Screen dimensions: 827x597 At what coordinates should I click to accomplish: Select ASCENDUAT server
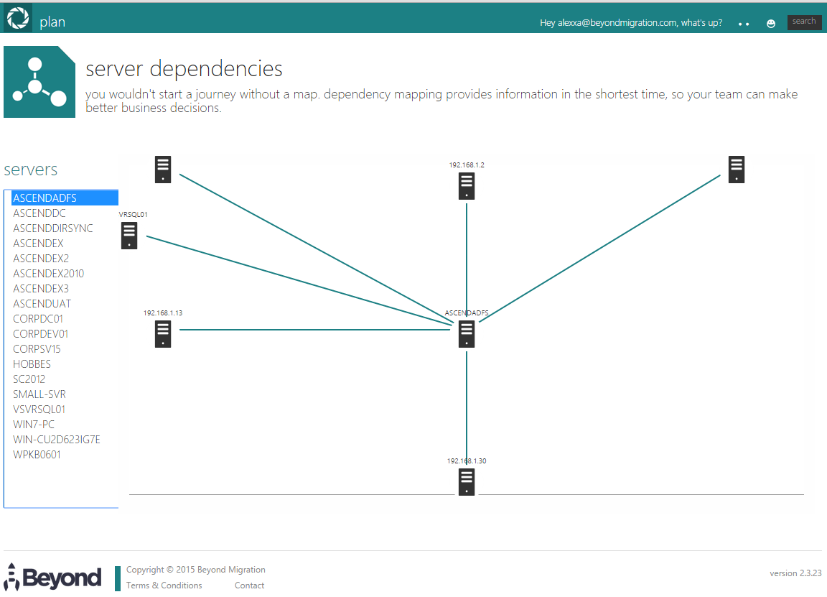click(42, 304)
